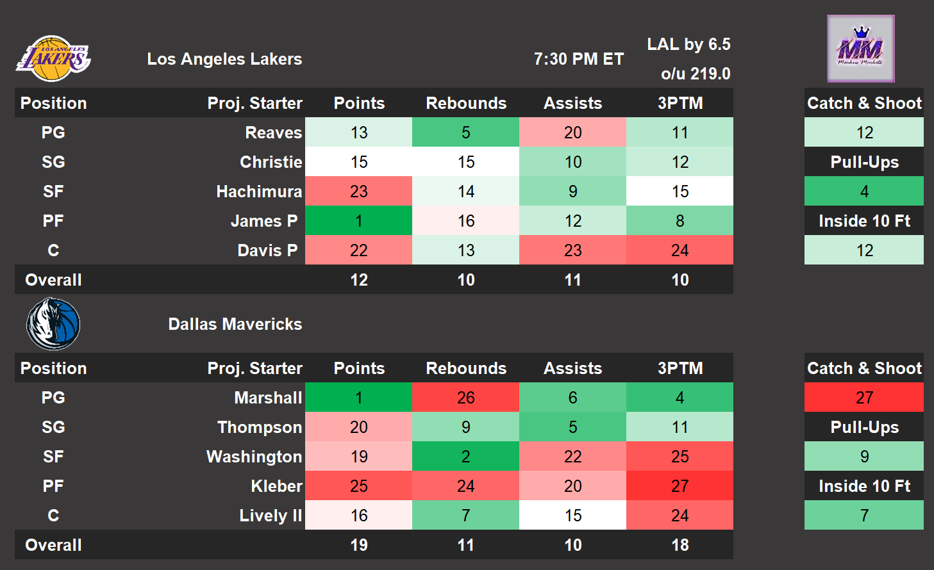Click the 7:30 PM ET game time
934x570 pixels.
pos(578,59)
